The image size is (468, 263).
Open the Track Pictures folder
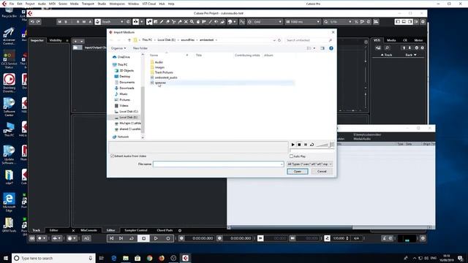click(164, 72)
